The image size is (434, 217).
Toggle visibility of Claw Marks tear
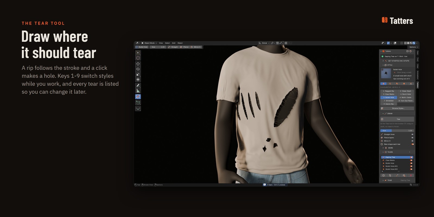click(x=411, y=160)
